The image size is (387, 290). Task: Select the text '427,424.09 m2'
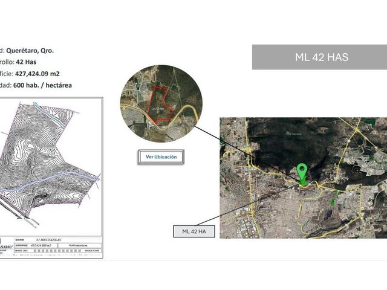coord(37,74)
